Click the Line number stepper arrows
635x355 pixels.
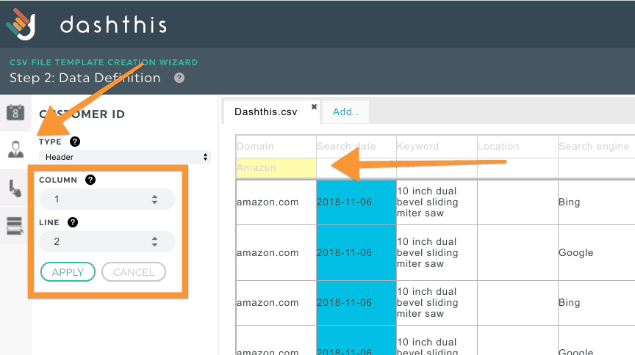point(154,241)
